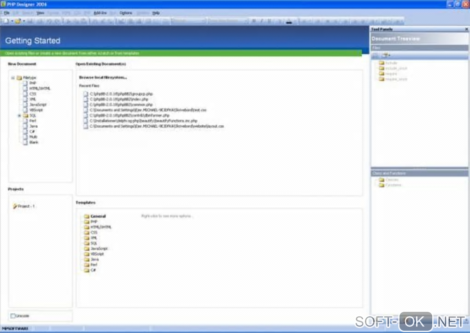470x333 pixels.
Task: Collapse the Filetype tree node
Action: click(x=13, y=78)
